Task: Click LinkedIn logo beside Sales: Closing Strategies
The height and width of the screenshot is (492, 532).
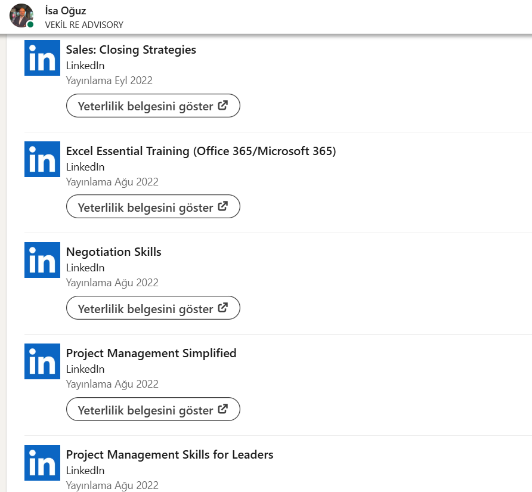Action: coord(42,58)
